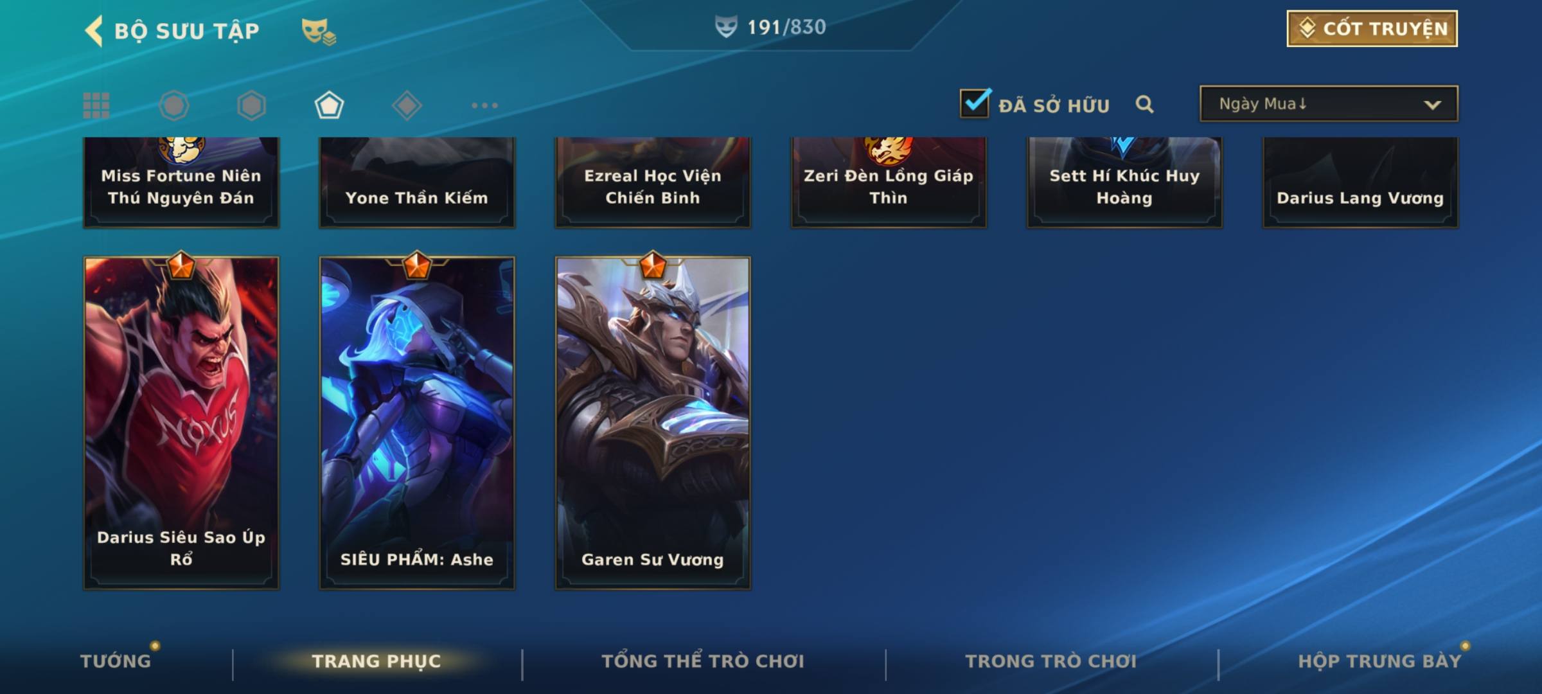The width and height of the screenshot is (1542, 694).
Task: Select the Darius Siêu Sao Úp Rổ skin
Action: [181, 423]
